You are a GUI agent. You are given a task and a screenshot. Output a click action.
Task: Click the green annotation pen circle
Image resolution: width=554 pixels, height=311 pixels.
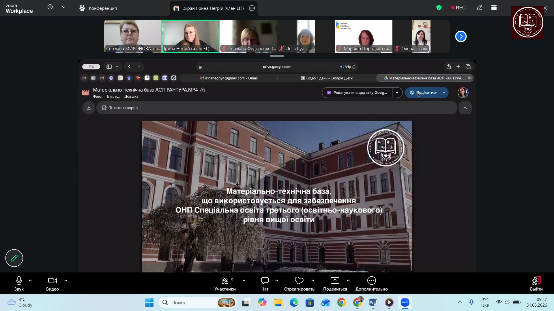click(x=14, y=258)
